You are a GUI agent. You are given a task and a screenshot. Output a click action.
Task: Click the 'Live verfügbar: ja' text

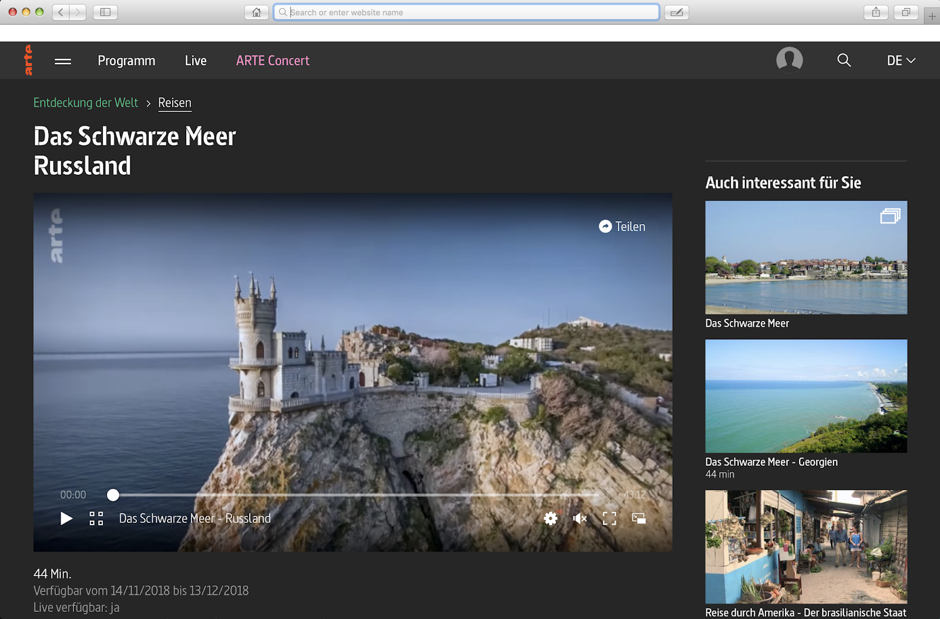76,608
